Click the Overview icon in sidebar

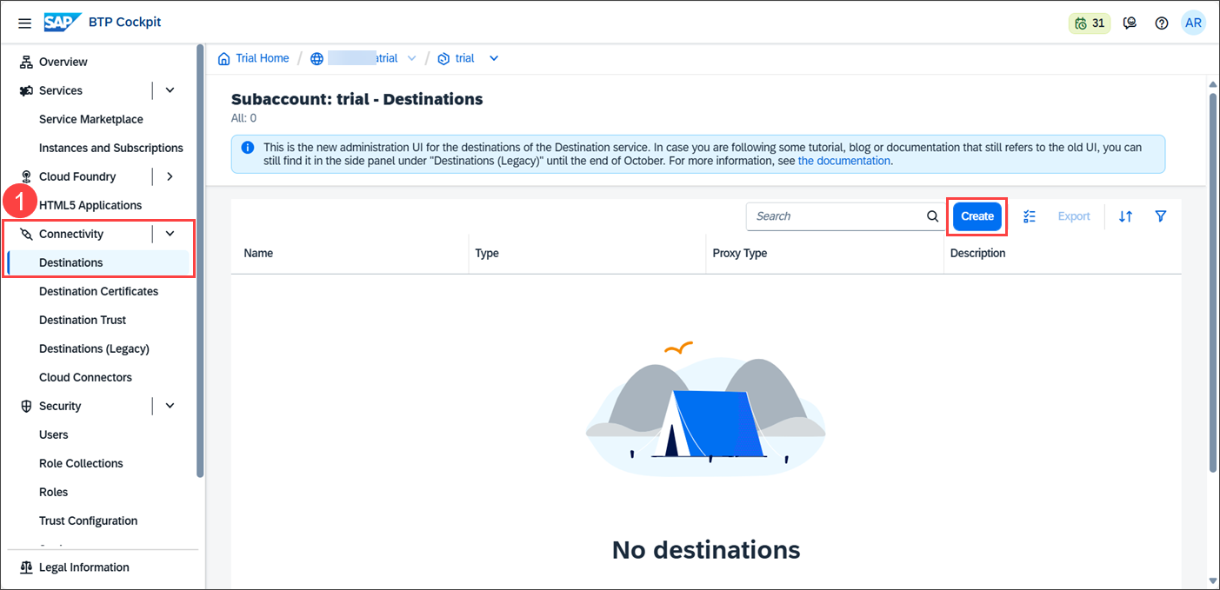[26, 62]
